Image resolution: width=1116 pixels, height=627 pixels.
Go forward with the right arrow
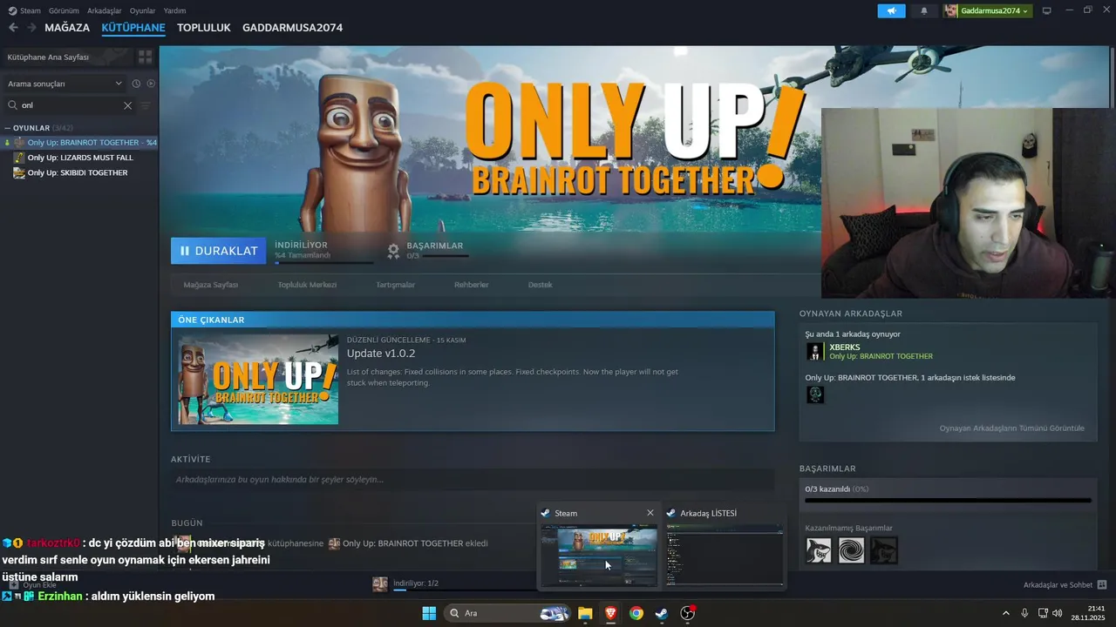click(x=32, y=28)
